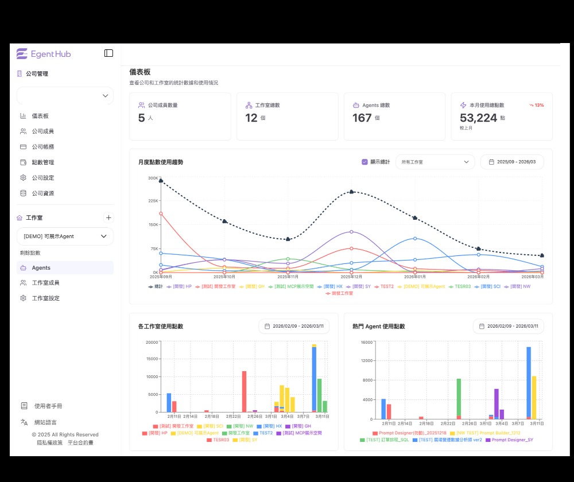This screenshot has height=482, width=574.
Task: Click the 使用者手冊 book icon
Action: tap(24, 406)
